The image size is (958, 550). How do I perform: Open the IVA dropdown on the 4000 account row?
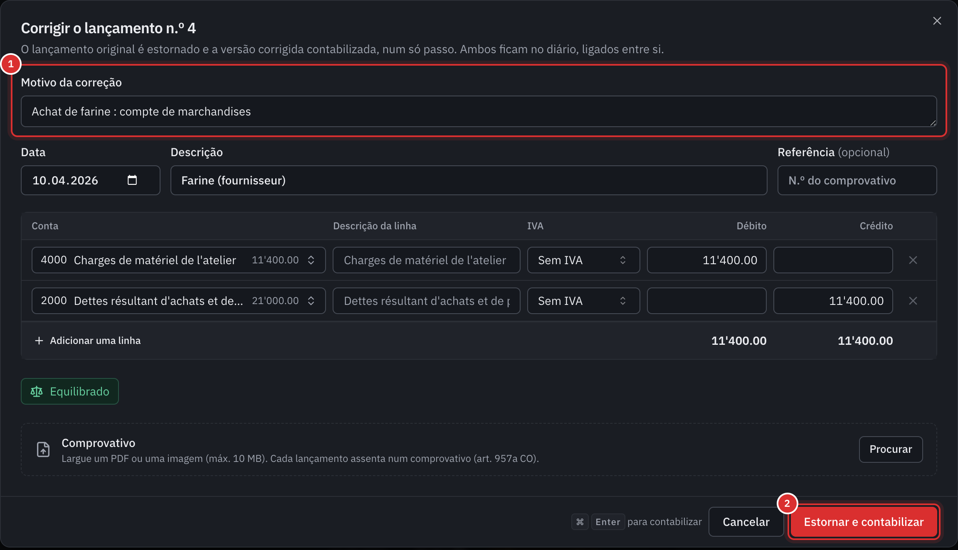click(583, 260)
